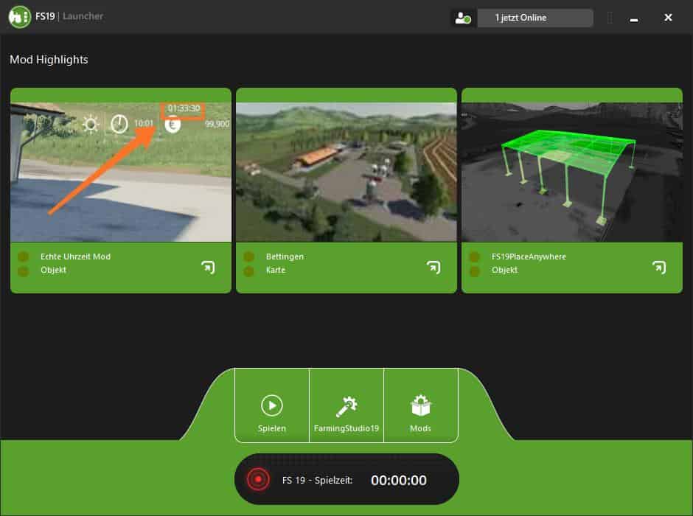Select the FS19PlaceAnywhere thumbnail image
Viewport: 693px width, 516px height.
pyautogui.click(x=572, y=172)
